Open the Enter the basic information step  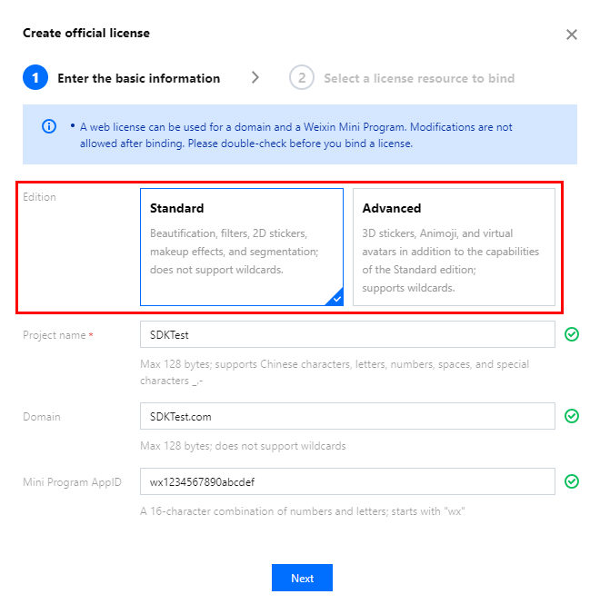coord(138,78)
